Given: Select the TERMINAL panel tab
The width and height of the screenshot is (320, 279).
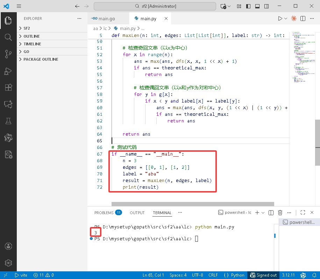Looking at the screenshot, I should click(162, 213).
